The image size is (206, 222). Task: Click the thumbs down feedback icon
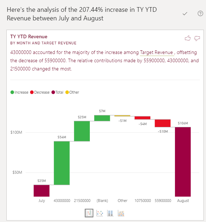tap(197, 38)
